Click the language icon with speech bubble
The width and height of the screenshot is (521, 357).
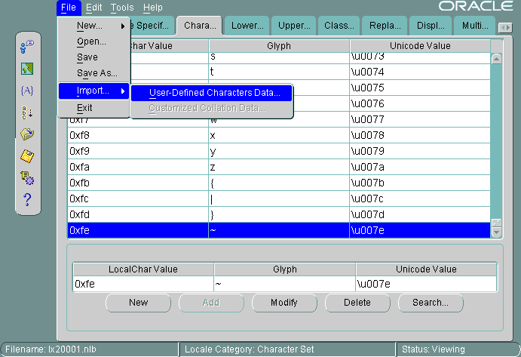coord(27,47)
